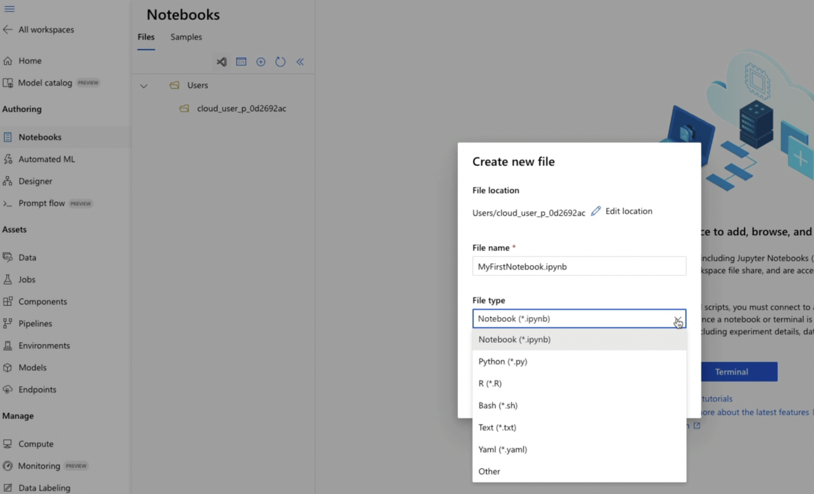Refresh the file explorer list
The image size is (814, 494).
tap(280, 62)
